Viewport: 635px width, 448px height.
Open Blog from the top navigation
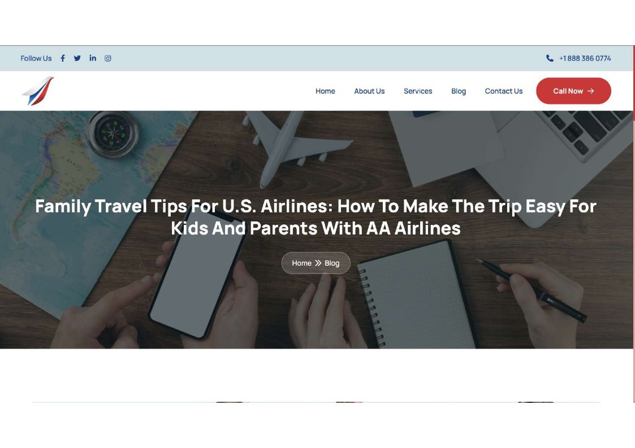(x=459, y=91)
